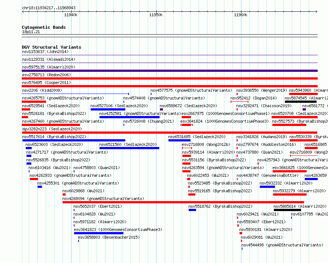Screen dimensions: 328x263
Task: Select esv2667975 1000GenomesConsortiumPhase1 label
Action: 226,113
